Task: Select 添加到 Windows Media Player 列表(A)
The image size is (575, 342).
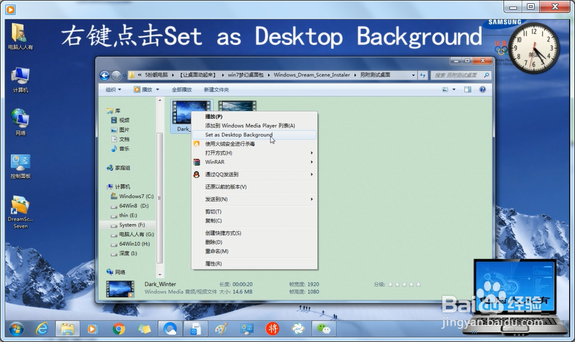Action: tap(254, 125)
